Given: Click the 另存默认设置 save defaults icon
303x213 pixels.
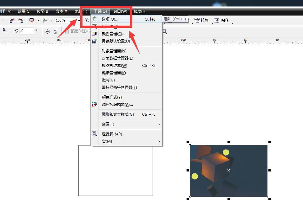Looking at the screenshot, I should (94, 41).
